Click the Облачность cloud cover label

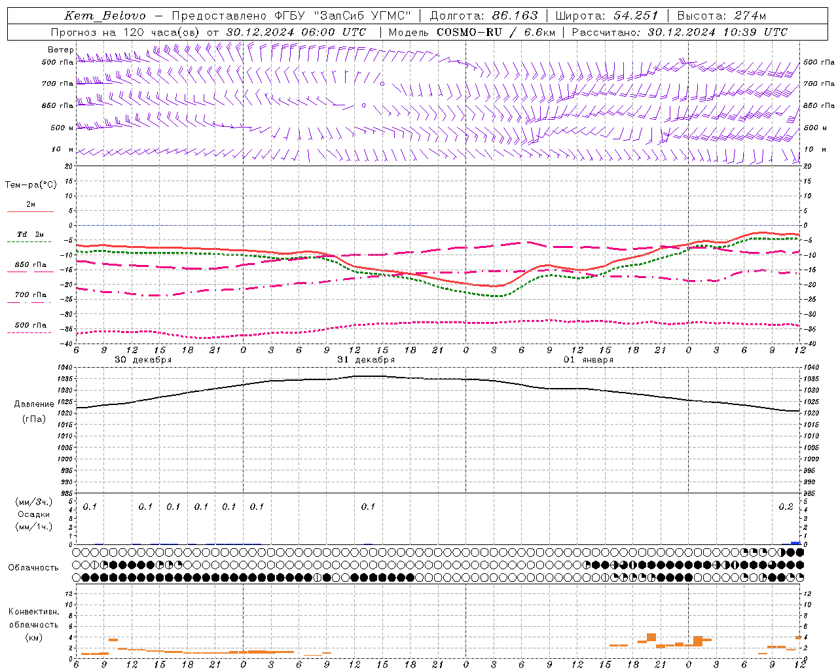[x=33, y=568]
